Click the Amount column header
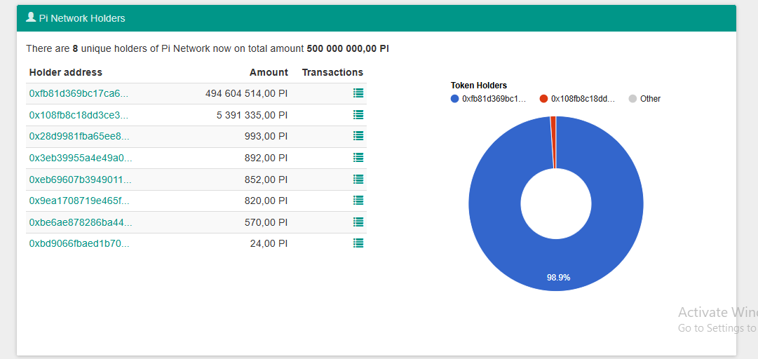Viewport: 758px width, 359px height. click(269, 72)
